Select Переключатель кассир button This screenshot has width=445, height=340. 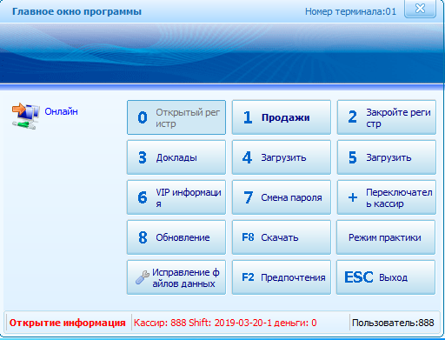tap(387, 197)
